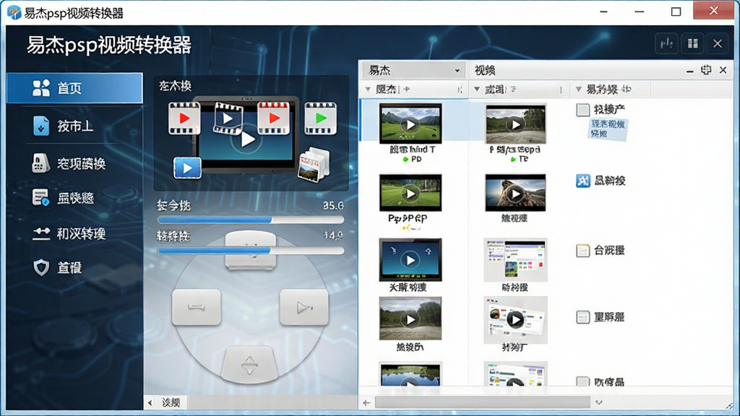Select the rocky coast video thumbnail

click(515, 192)
